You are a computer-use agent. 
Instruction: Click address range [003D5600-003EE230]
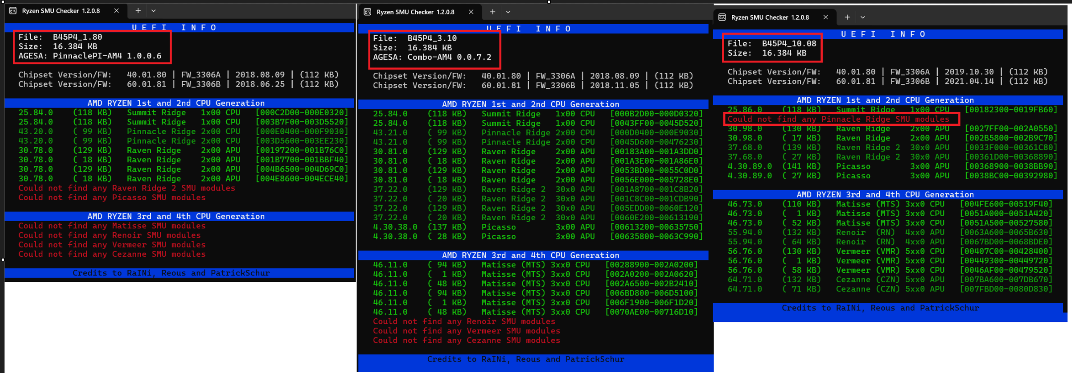[302, 141]
